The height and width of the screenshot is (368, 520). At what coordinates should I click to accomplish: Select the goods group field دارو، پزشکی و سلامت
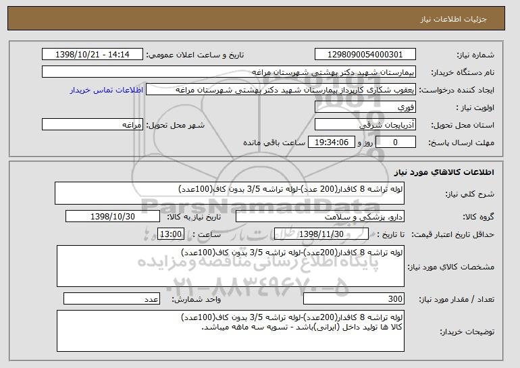pyautogui.click(x=320, y=217)
